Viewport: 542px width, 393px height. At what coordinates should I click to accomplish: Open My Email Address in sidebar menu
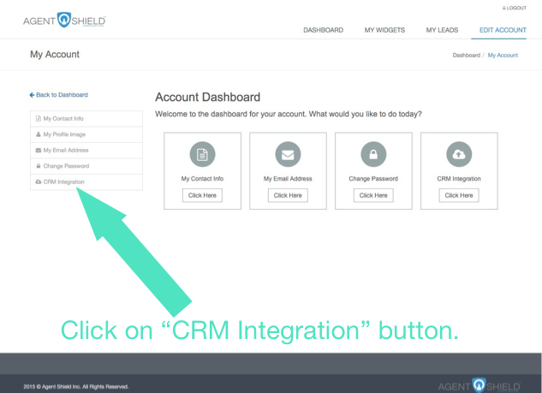click(x=86, y=151)
